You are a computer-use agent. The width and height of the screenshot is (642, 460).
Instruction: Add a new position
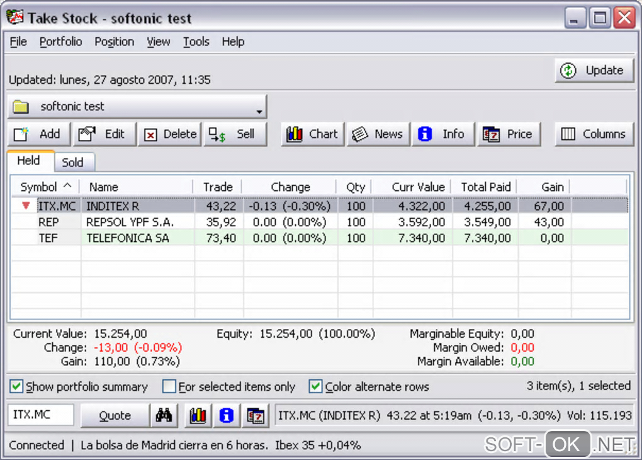[x=39, y=134]
